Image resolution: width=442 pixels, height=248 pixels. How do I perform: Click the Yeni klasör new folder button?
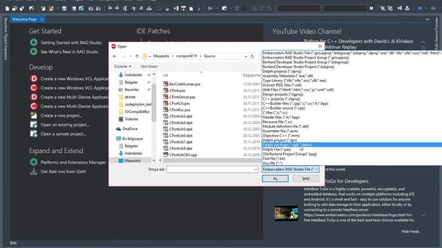pyautogui.click(x=149, y=66)
